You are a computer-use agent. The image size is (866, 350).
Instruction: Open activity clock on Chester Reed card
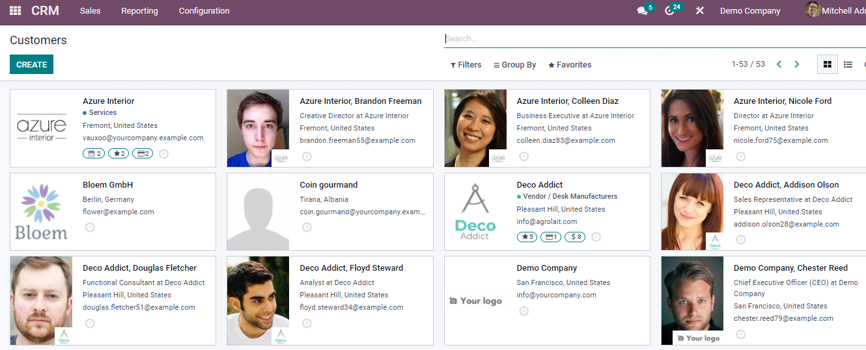(740, 334)
